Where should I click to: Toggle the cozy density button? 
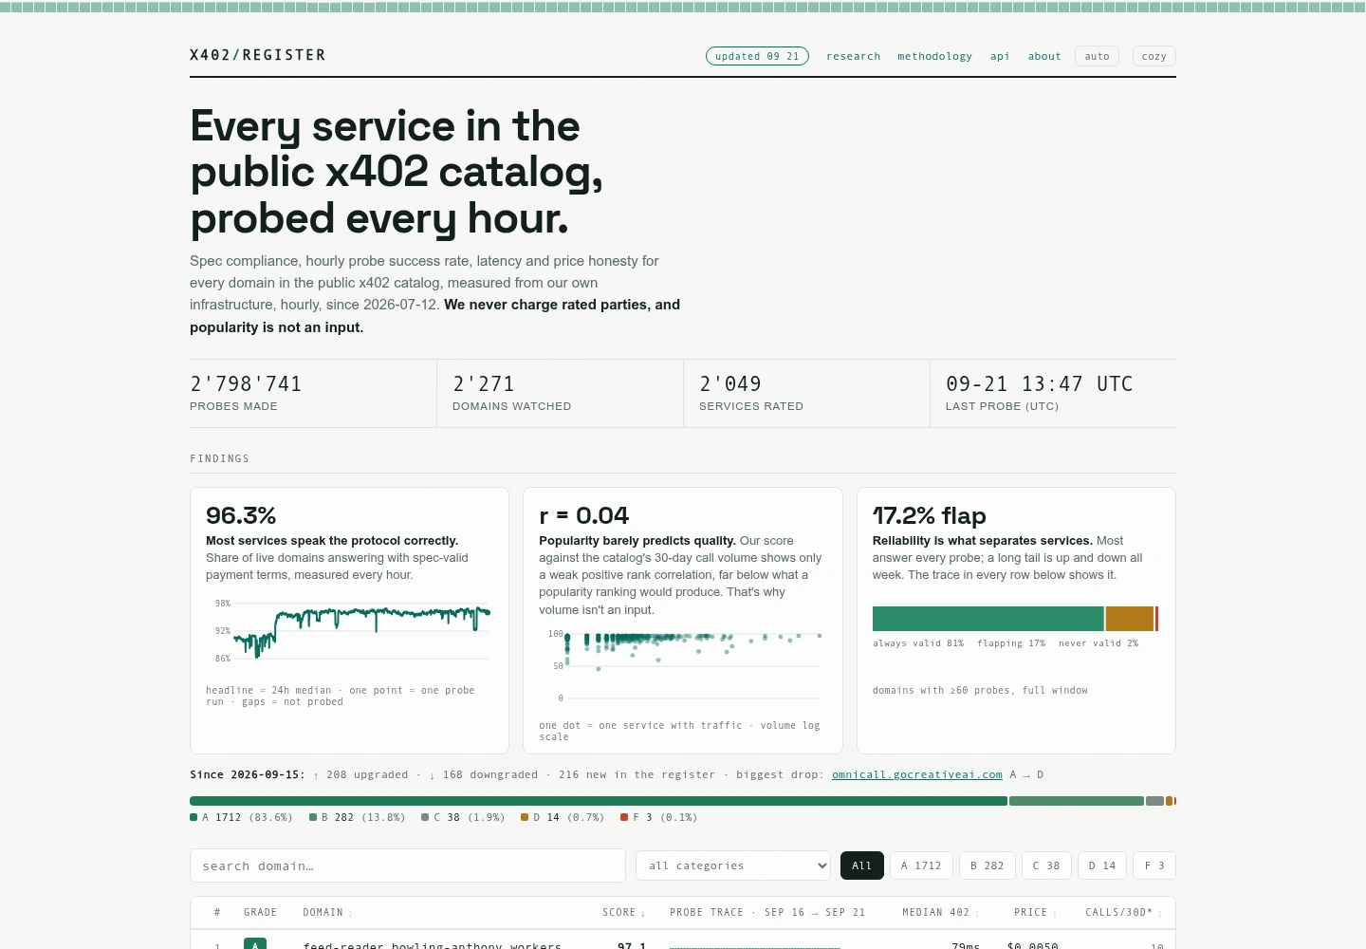1154,56
